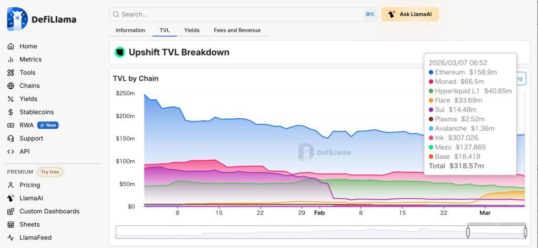
Task: Open the Tools sidebar item
Action: 27,73
